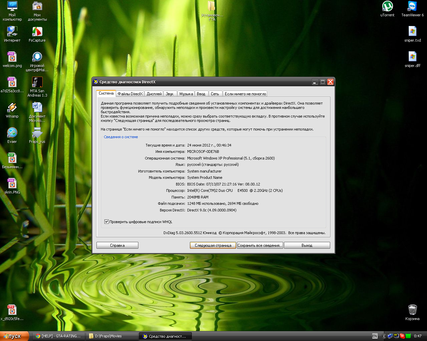Select the Интернет desktop shortcut
427x341 pixels.
(x=12, y=34)
